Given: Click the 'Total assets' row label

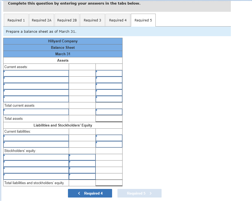Looking at the screenshot, I should (x=13, y=118).
